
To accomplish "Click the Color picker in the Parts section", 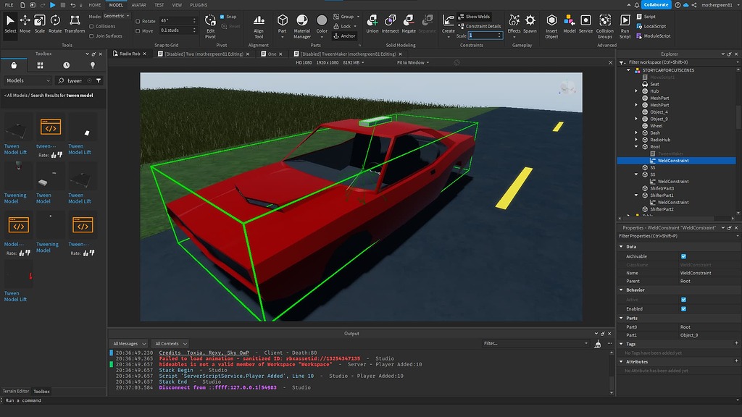I will [322, 22].
